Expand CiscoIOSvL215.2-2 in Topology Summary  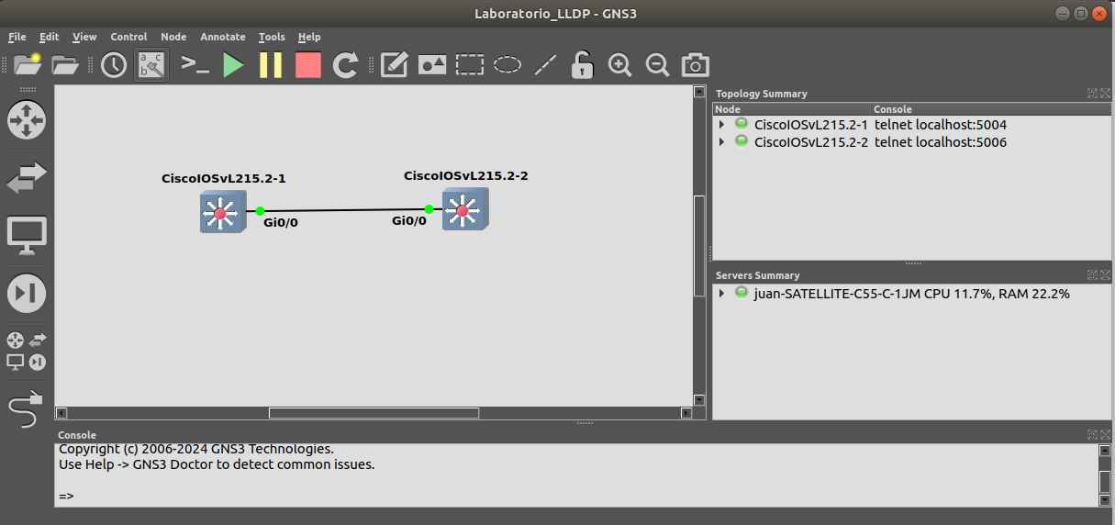722,141
